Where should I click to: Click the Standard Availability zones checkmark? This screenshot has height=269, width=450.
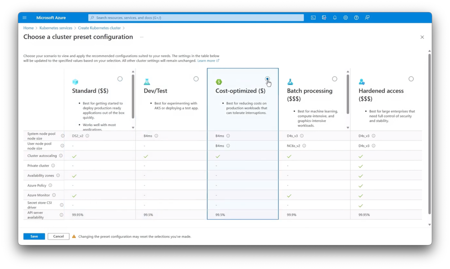pos(74,176)
